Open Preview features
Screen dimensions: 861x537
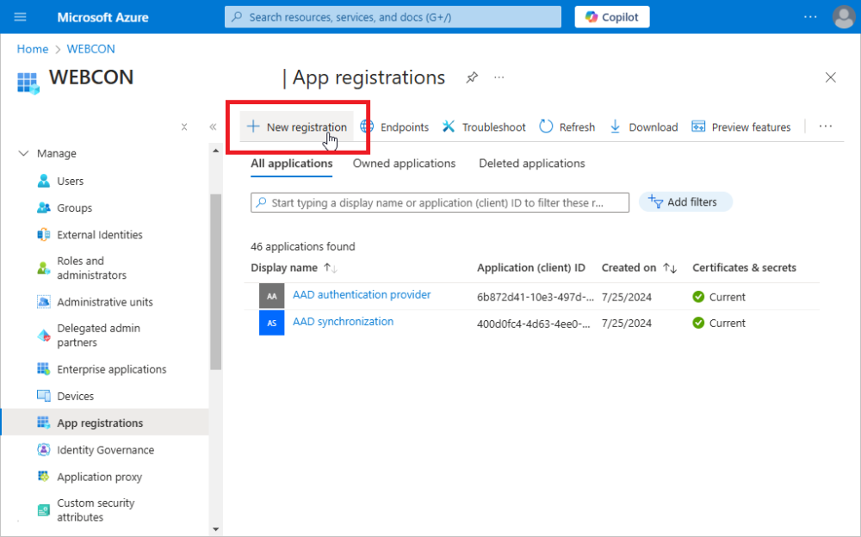[741, 127]
